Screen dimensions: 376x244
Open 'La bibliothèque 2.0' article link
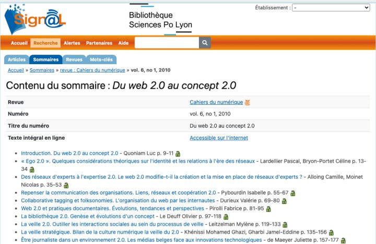point(88,216)
